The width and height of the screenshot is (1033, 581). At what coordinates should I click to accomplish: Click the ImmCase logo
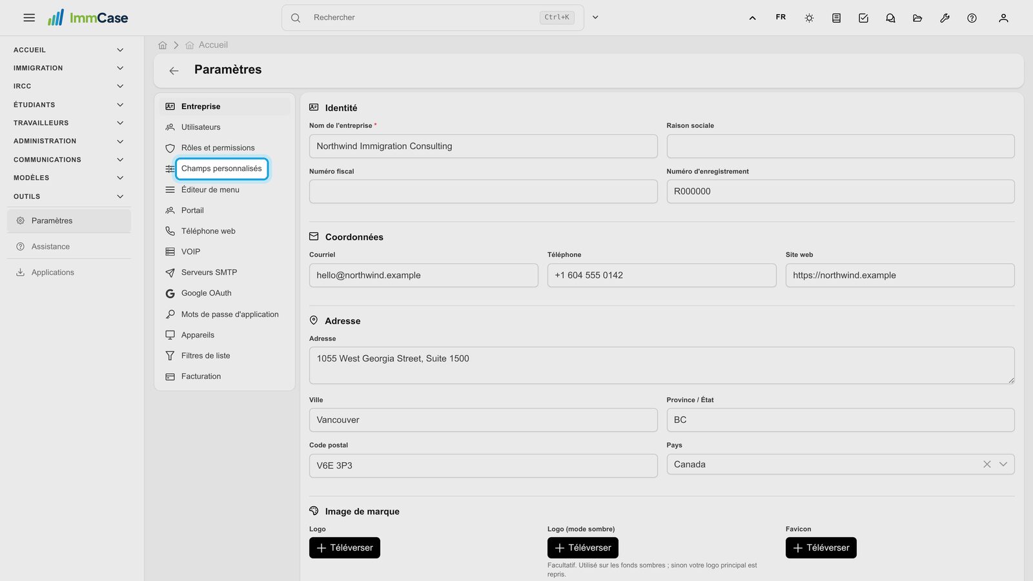tap(88, 17)
